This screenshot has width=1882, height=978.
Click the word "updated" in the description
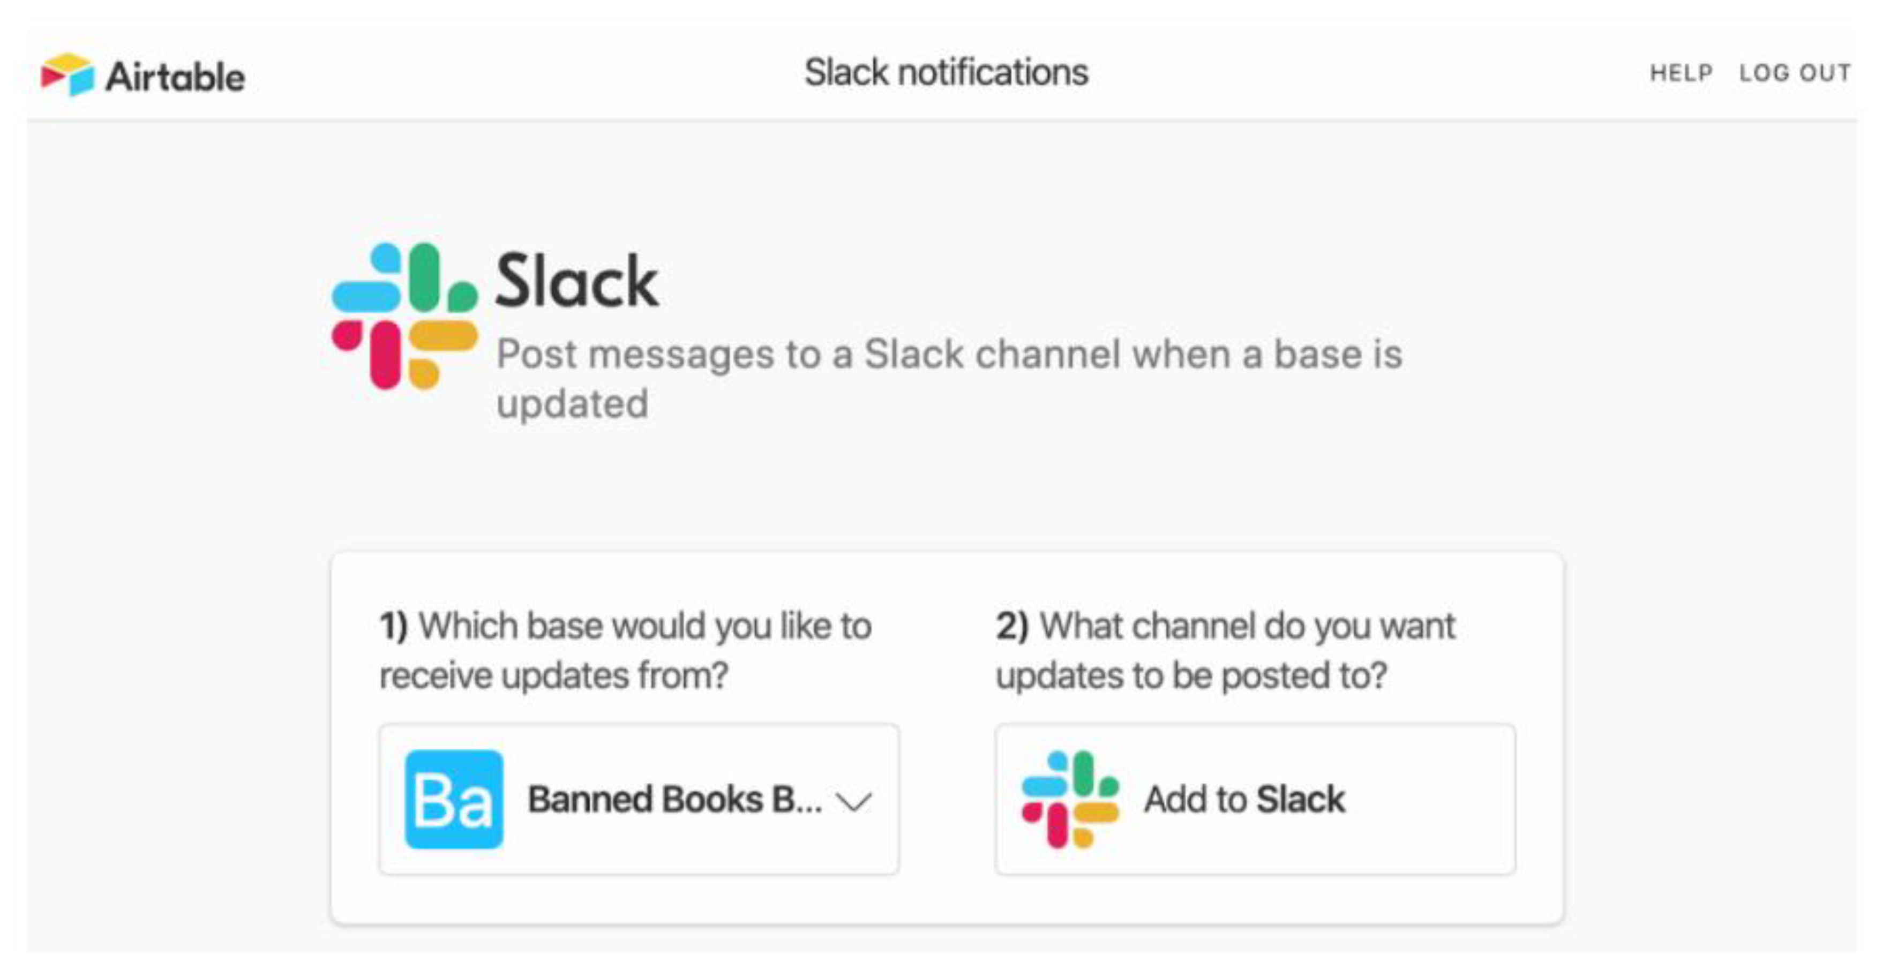click(x=572, y=404)
